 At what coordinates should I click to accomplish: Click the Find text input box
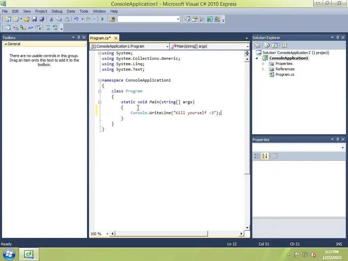[x=147, y=19]
